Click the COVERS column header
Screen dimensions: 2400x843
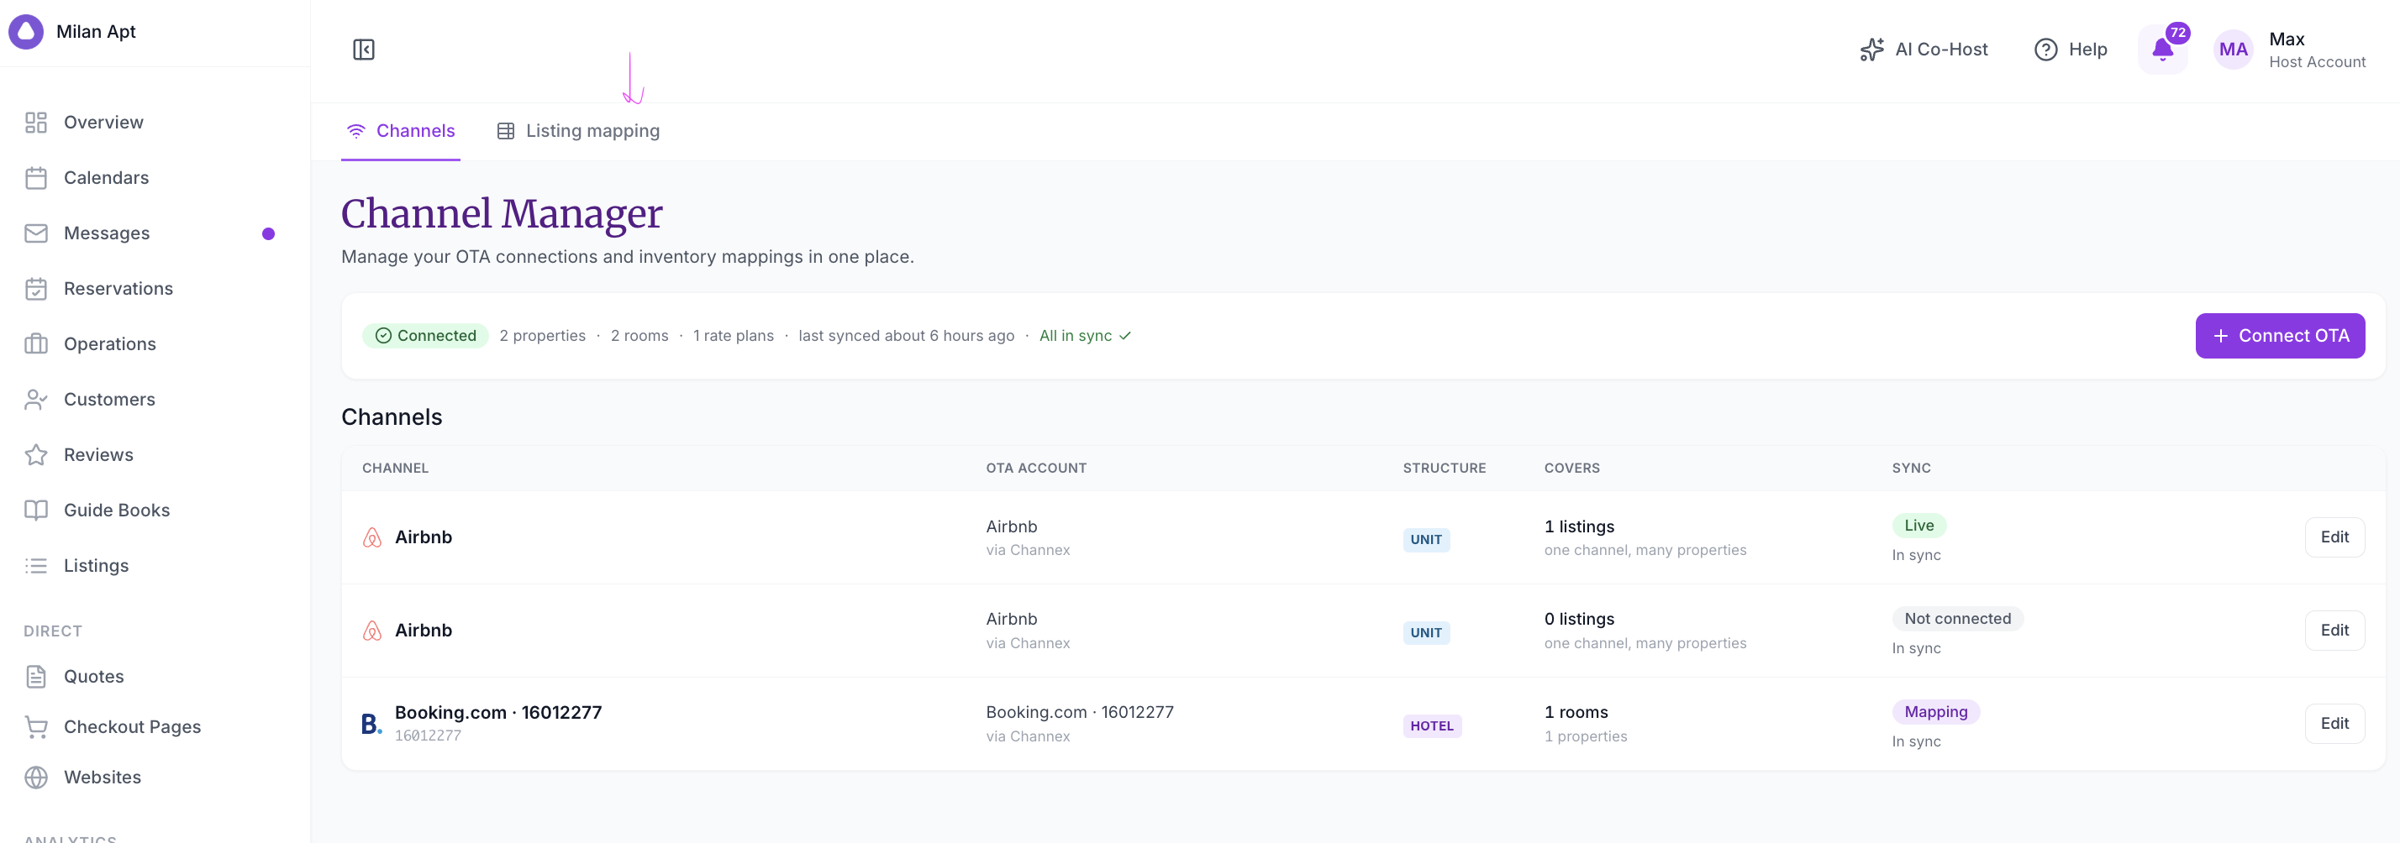[x=1571, y=468]
